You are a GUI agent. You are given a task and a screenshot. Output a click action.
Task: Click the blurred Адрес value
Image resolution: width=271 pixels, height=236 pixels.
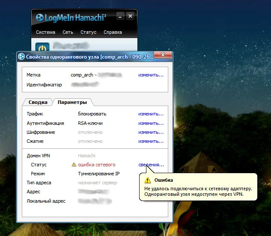tap(93, 192)
